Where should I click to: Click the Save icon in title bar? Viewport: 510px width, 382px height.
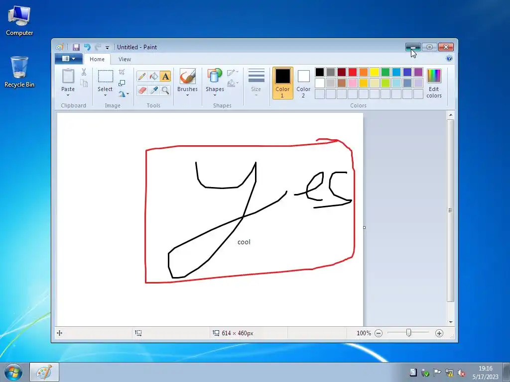[76, 47]
